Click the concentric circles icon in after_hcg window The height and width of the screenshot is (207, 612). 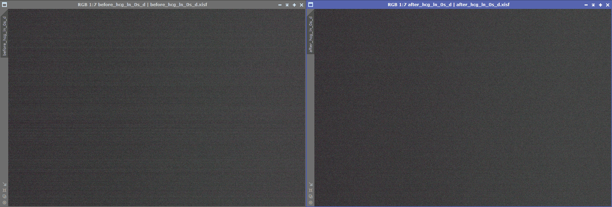311,203
